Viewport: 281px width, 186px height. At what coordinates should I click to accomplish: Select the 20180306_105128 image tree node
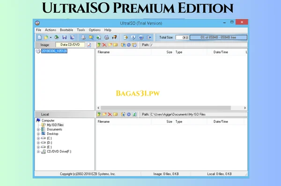tap(54, 51)
